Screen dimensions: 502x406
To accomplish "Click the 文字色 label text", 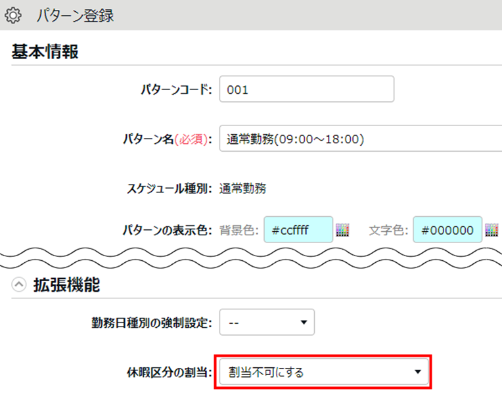I will click(x=388, y=230).
